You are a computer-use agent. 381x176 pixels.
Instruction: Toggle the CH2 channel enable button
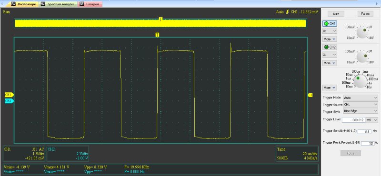click(x=330, y=47)
